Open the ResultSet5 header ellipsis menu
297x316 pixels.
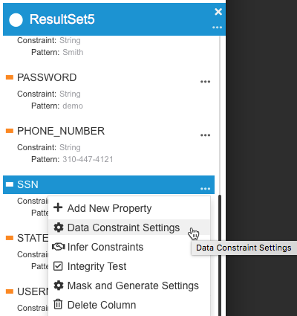217,28
